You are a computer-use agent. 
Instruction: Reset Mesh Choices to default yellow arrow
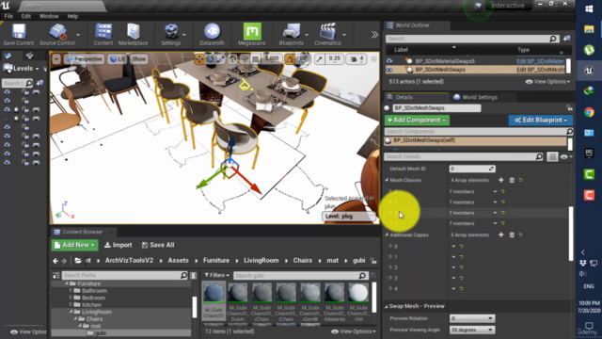click(520, 180)
